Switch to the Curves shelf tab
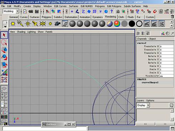This screenshot has height=131, width=175. tap(24, 17)
